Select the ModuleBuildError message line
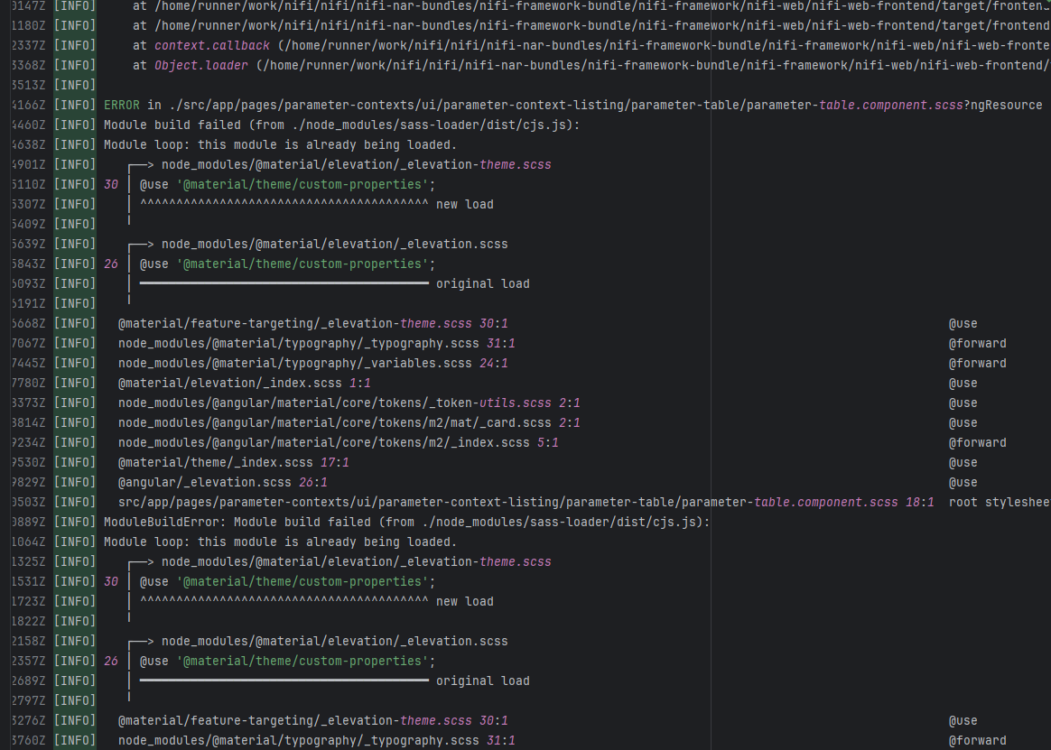 pyautogui.click(x=406, y=522)
